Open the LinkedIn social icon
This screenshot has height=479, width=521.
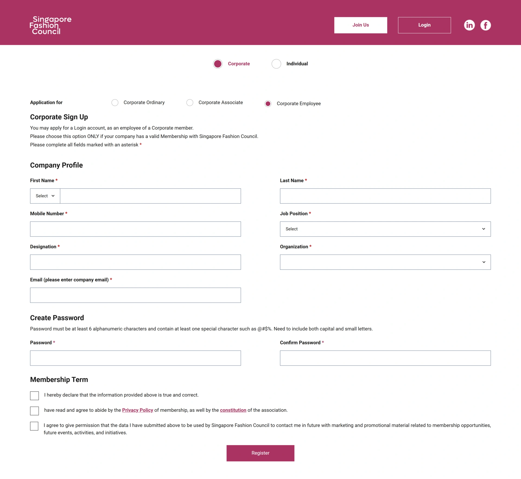pyautogui.click(x=469, y=25)
